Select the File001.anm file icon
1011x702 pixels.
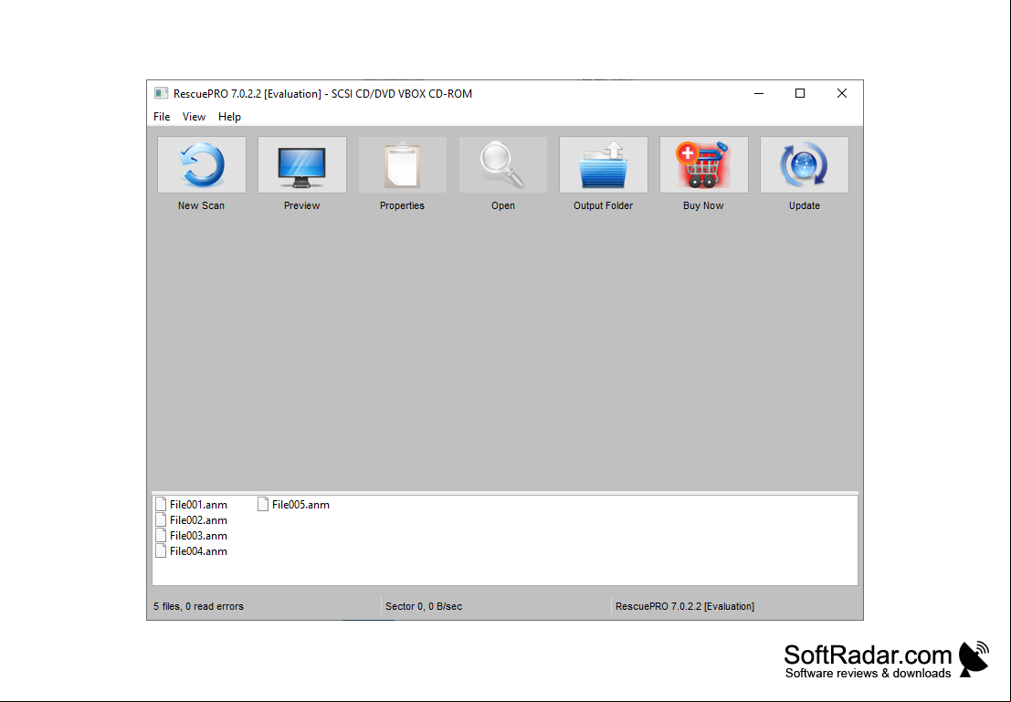161,504
